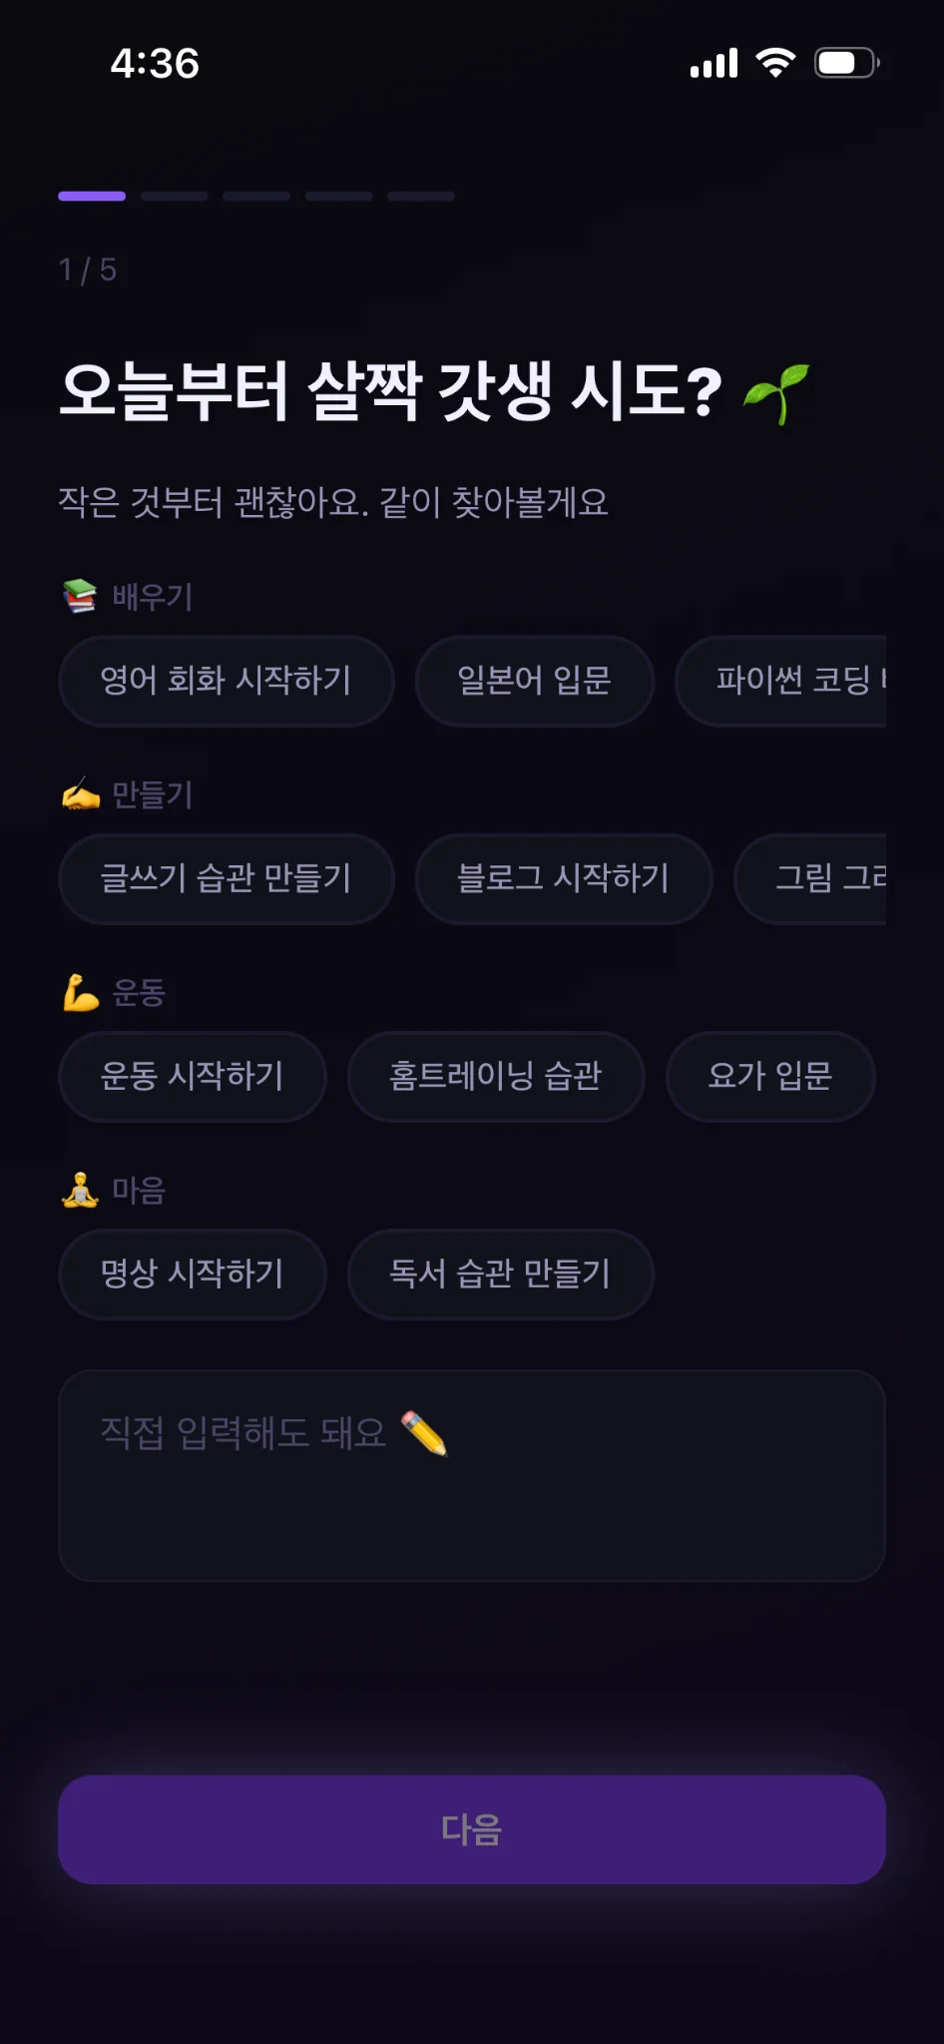Screen dimensions: 944x2044
Task: Toggle the 요가 입문 chip
Action: pyautogui.click(x=770, y=1076)
